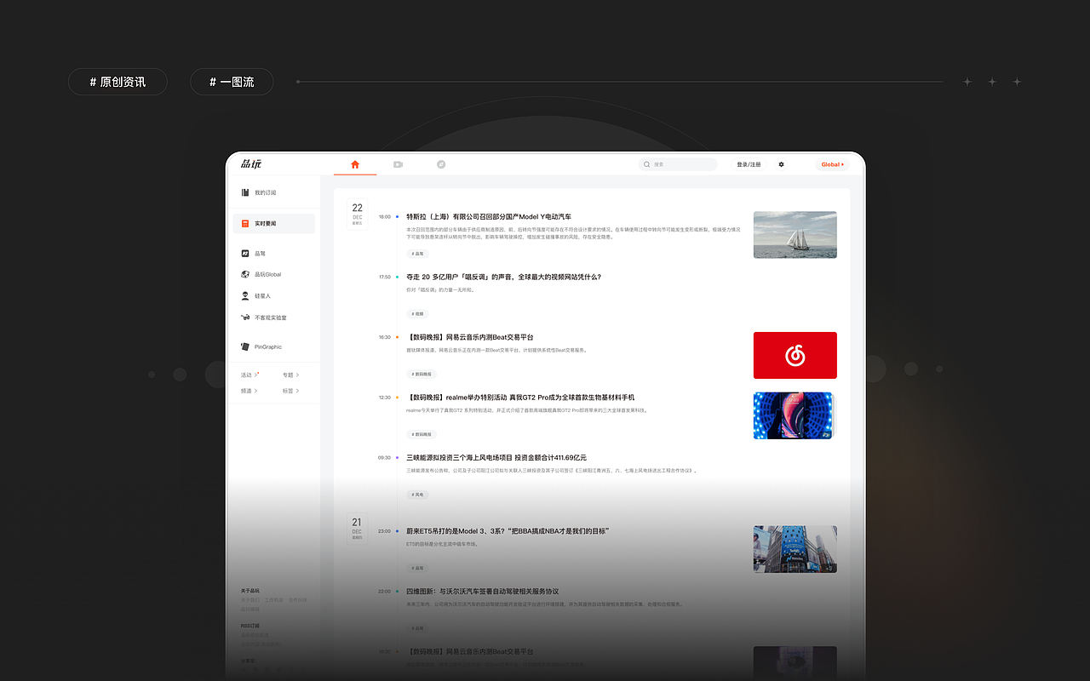Expand the 专题 sidebar section
Screen dimensions: 1090x681
pos(291,375)
